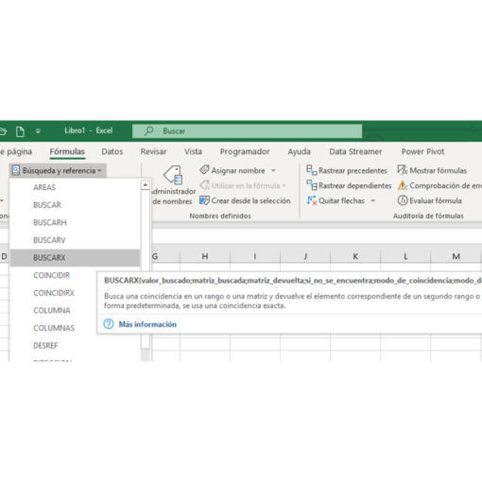Click the Rastrear precedentes icon
The width and height of the screenshot is (482, 482).
[x=312, y=170]
